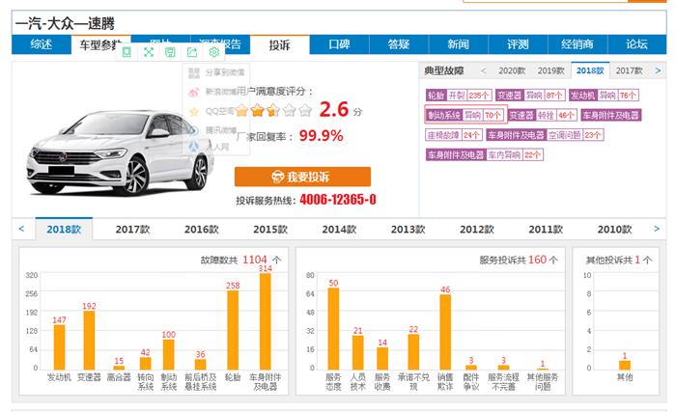Select 2019款 in 典型故障 panel
The image size is (676, 412).
pos(550,70)
